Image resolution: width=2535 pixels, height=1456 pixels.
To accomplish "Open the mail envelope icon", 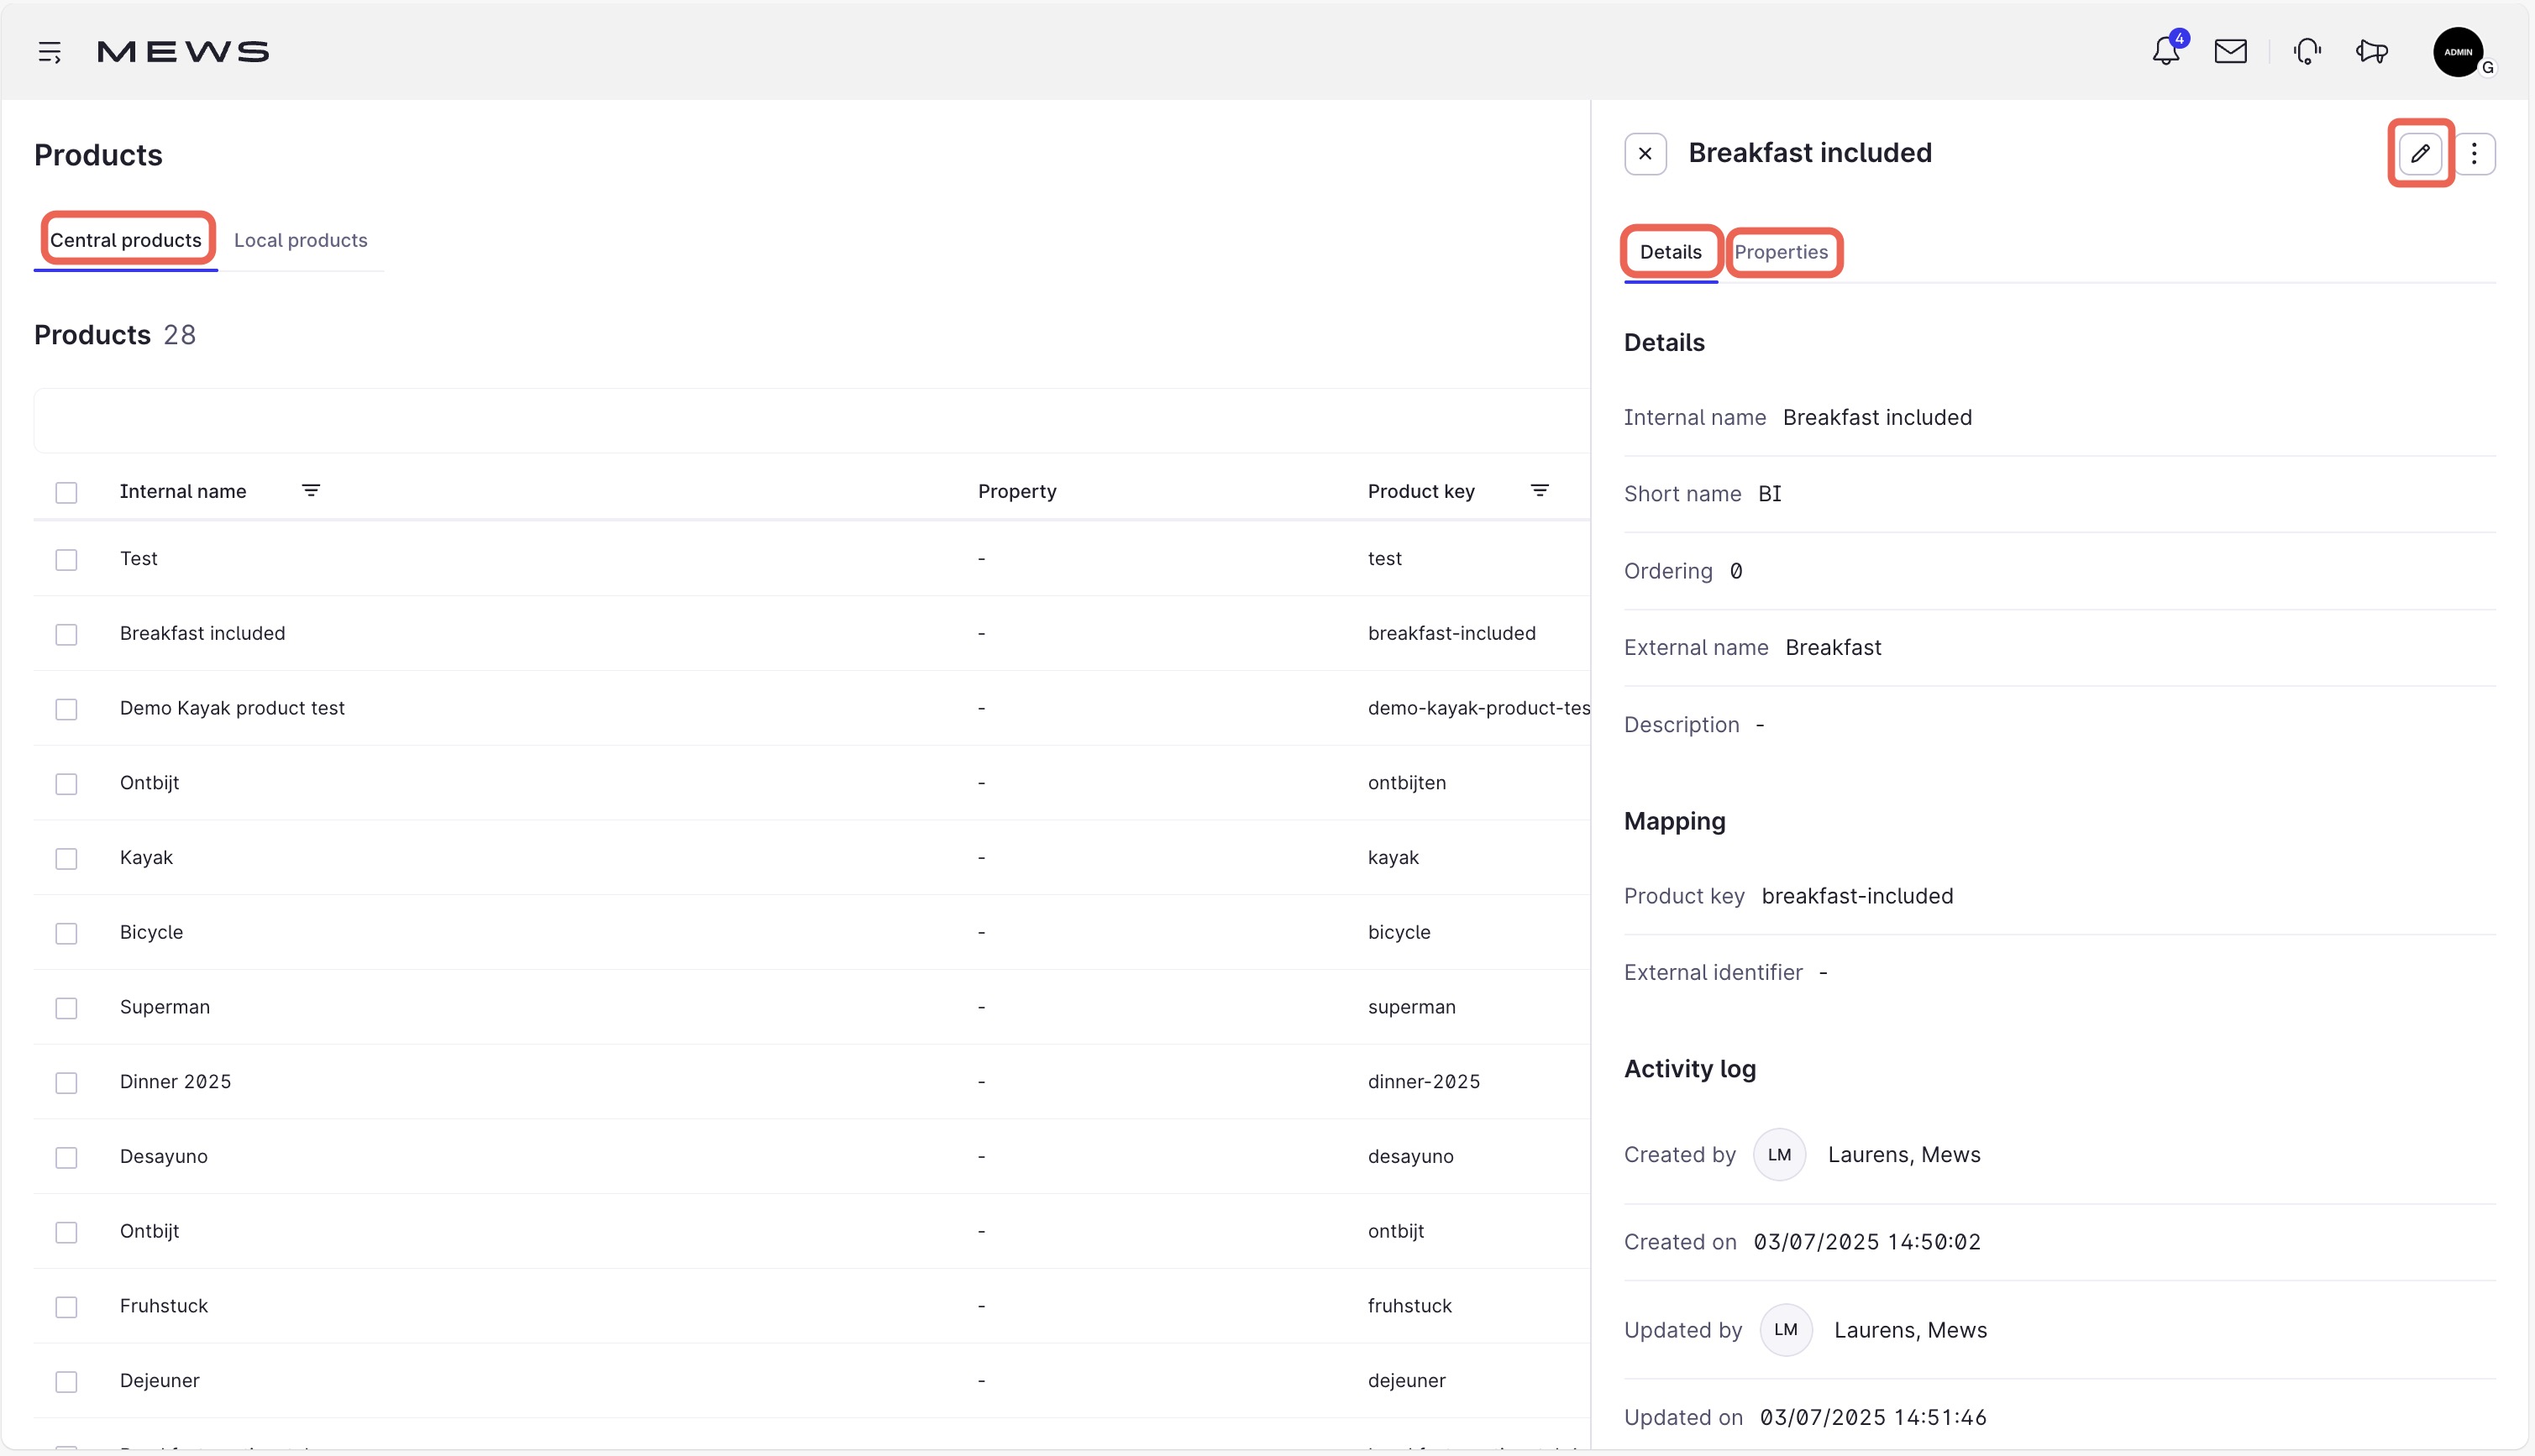I will tap(2230, 51).
